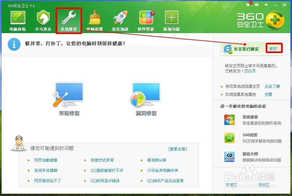The image size is (292, 196).
Task: Click IE主页已锁定 status text
Action: 246,49
